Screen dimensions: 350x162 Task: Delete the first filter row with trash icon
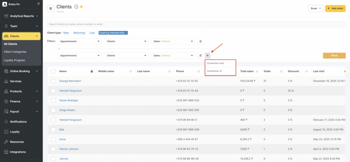click(x=201, y=41)
